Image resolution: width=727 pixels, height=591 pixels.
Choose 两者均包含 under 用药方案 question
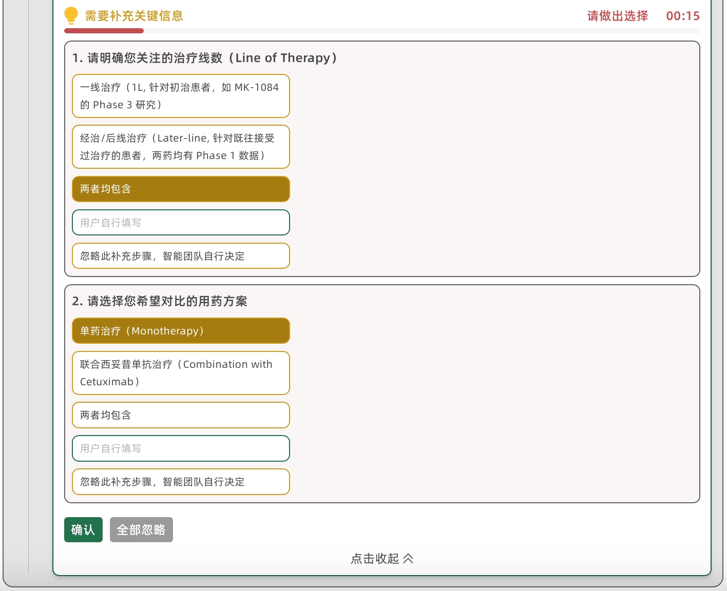[x=181, y=415]
